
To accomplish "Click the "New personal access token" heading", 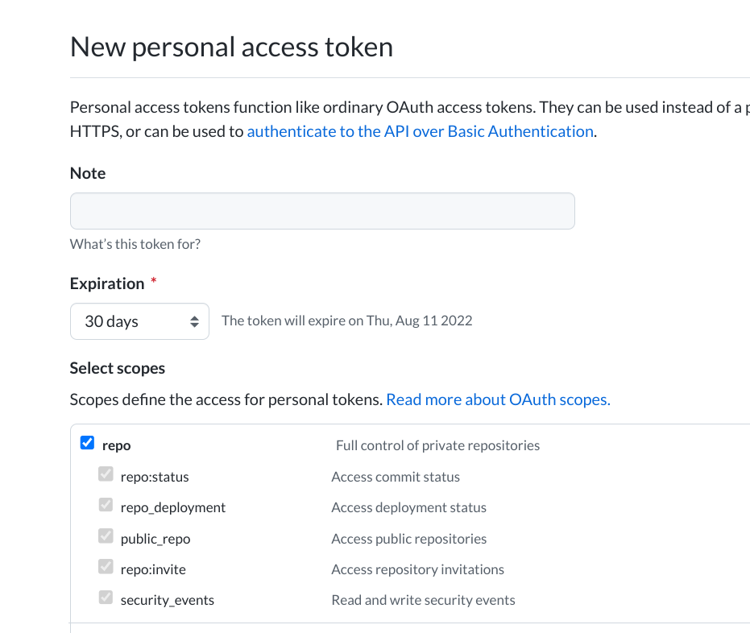I will coord(231,47).
